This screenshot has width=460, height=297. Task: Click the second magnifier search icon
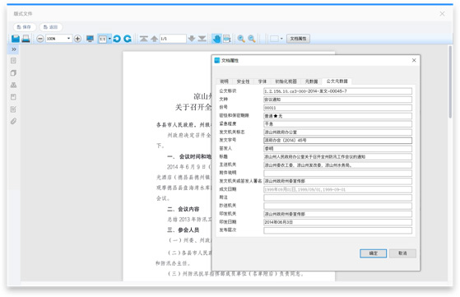coord(252,39)
